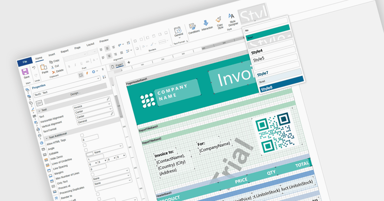Screen dimensions: 384x201
Task: Switch to the Report ribbon tab
Action: (65, 51)
